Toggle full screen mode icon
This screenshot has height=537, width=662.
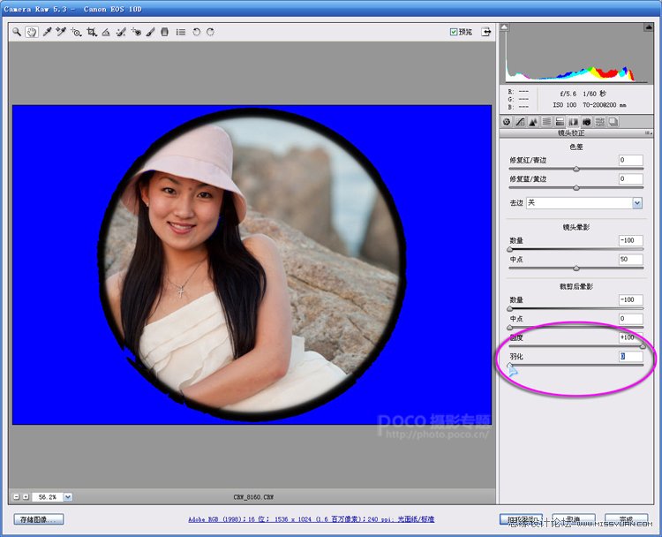pyautogui.click(x=485, y=32)
